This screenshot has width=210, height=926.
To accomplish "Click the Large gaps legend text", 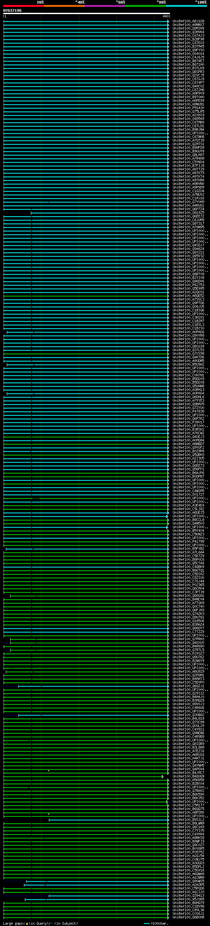I will (40, 923).
